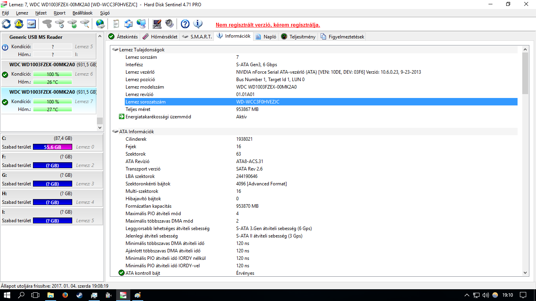The width and height of the screenshot is (536, 301).
Task: Click green check icon beside Lemez: 7 Kondíció
Action: tap(5, 102)
